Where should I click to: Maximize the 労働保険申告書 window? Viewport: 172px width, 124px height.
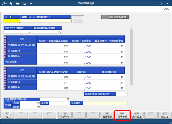pos(161,4)
